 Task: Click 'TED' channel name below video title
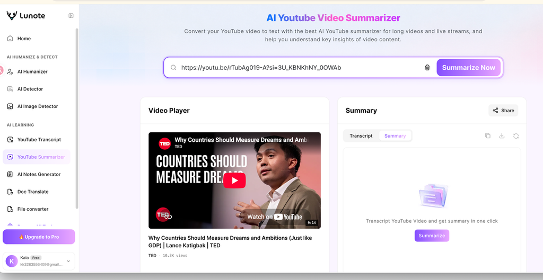[x=152, y=256]
